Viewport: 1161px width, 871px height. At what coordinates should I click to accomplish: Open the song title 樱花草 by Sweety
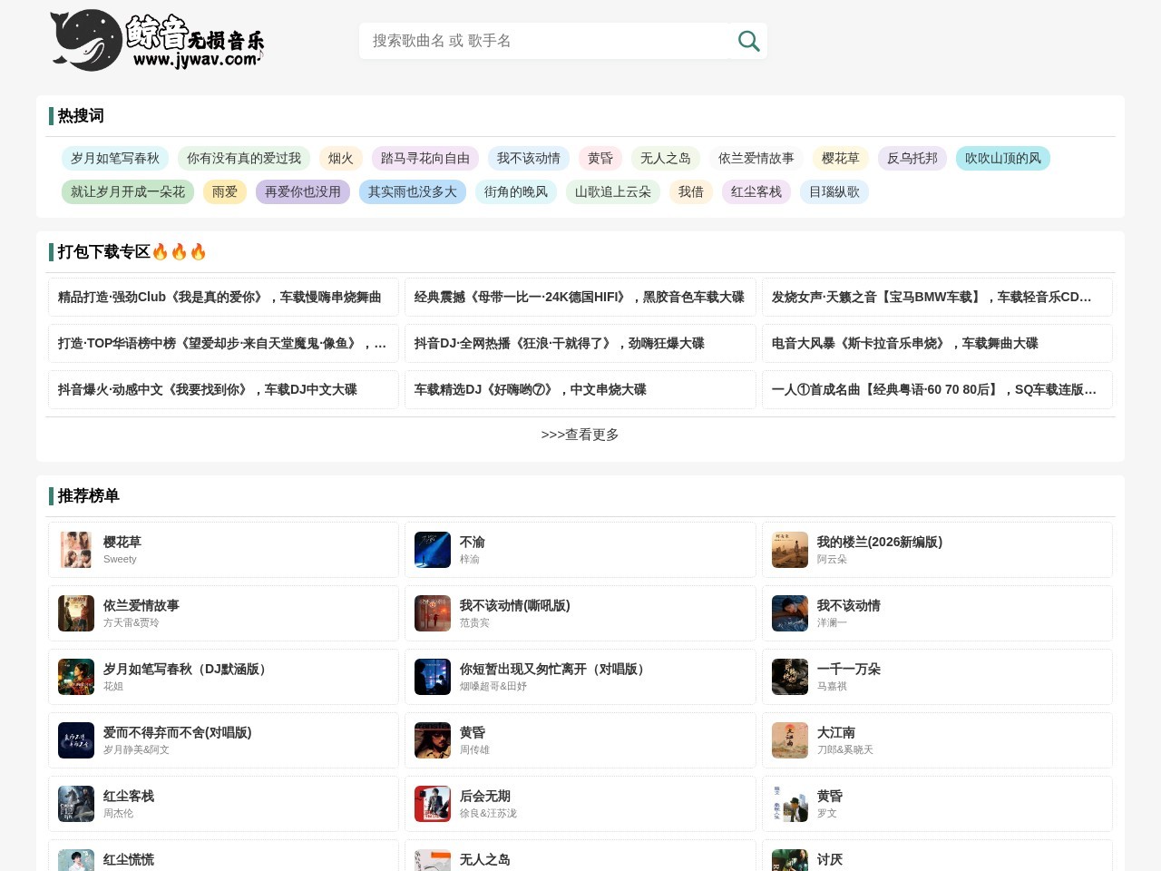[x=122, y=542]
